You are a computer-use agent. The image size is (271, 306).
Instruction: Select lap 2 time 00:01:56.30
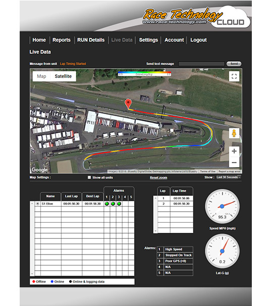182,203
